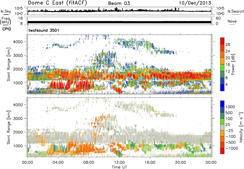The width and height of the screenshot is (244, 169).
Task: Click the '04:00' time axis tick label
Action: click(58, 163)
